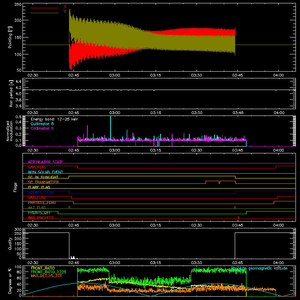The width and height of the screenshot is (300, 300).
Task: Click the ATTENUATOR_STATE flag label
Action: pos(45,162)
